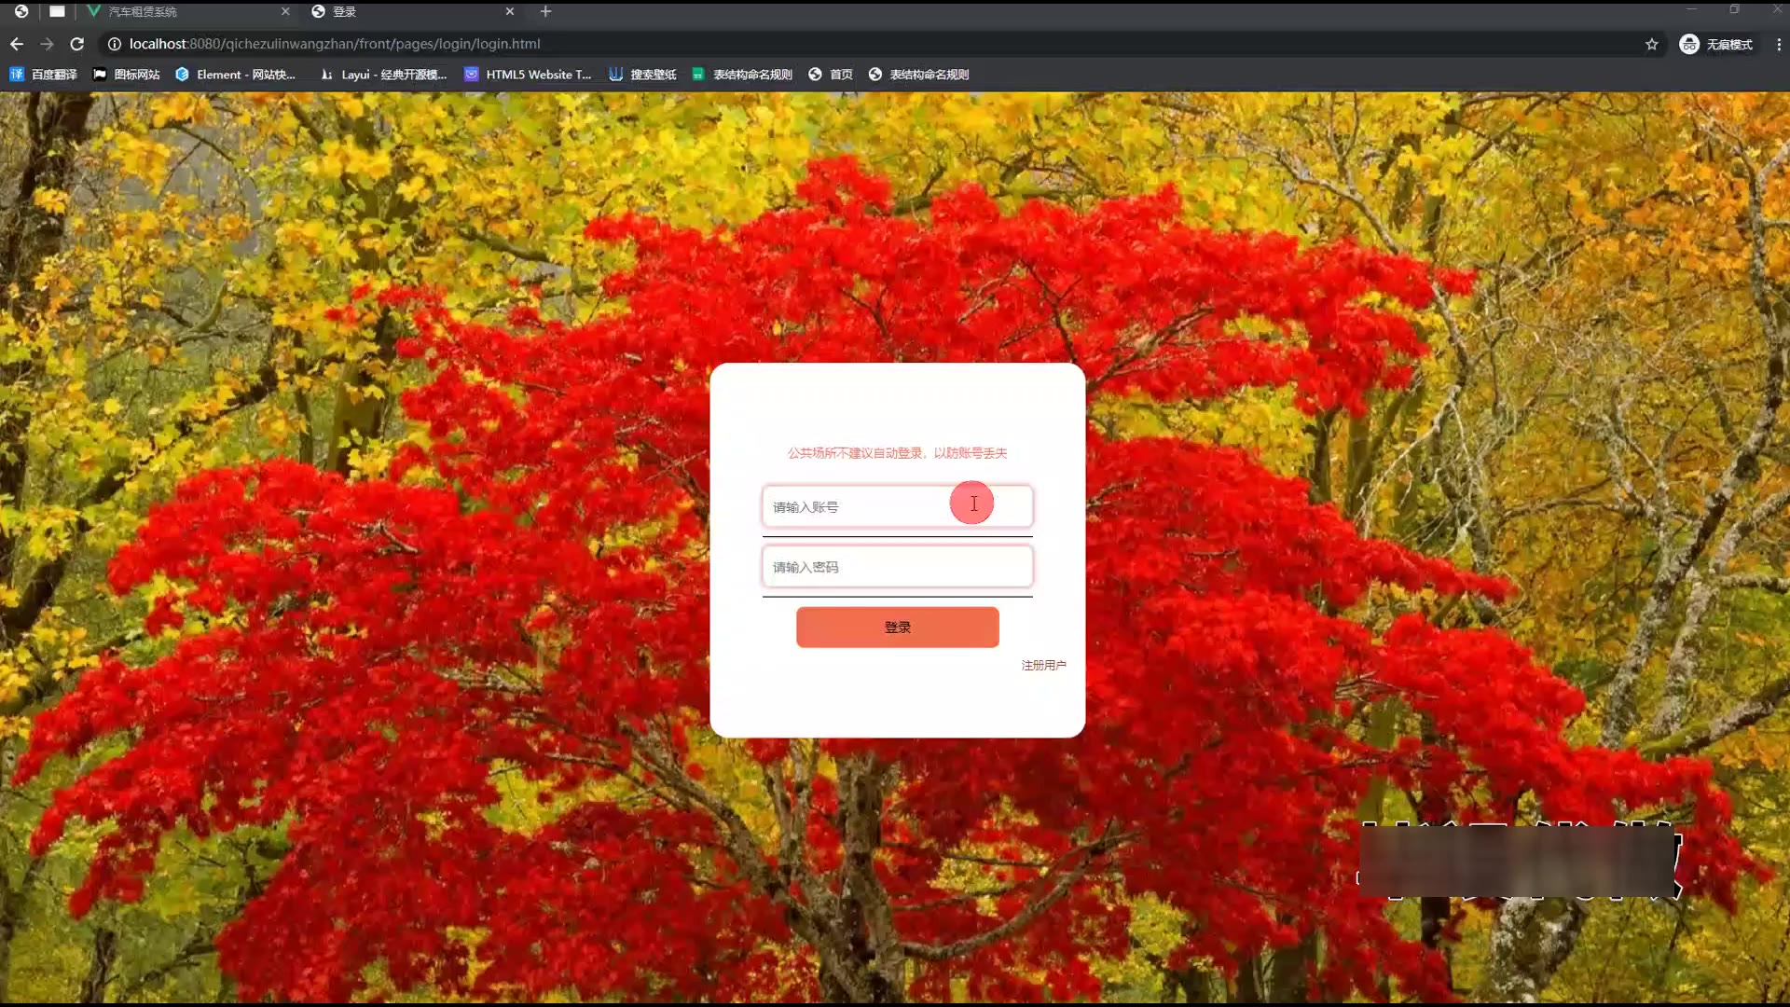
Task: View site information icon in address bar
Action: coord(115,44)
